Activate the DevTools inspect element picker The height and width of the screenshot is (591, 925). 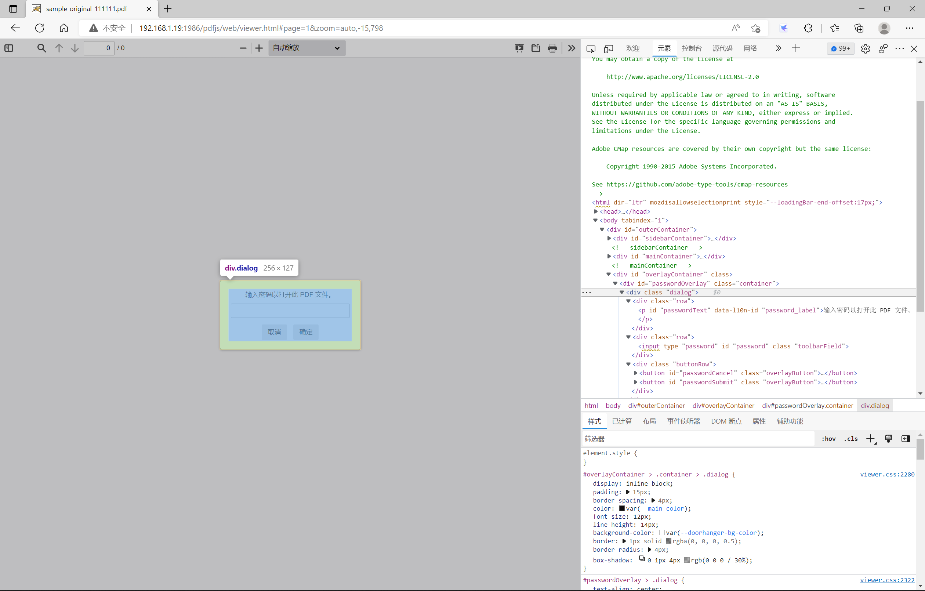coord(591,48)
